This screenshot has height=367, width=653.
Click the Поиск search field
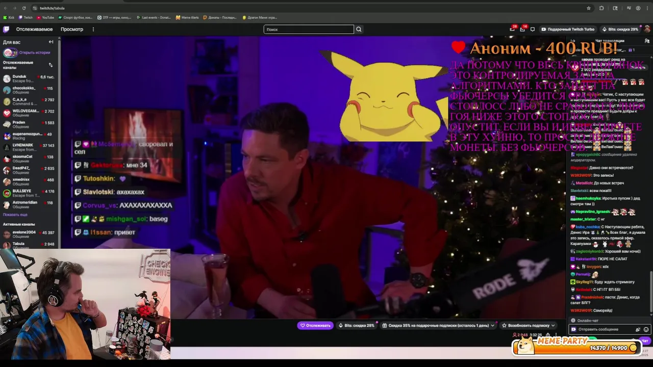pos(309,29)
